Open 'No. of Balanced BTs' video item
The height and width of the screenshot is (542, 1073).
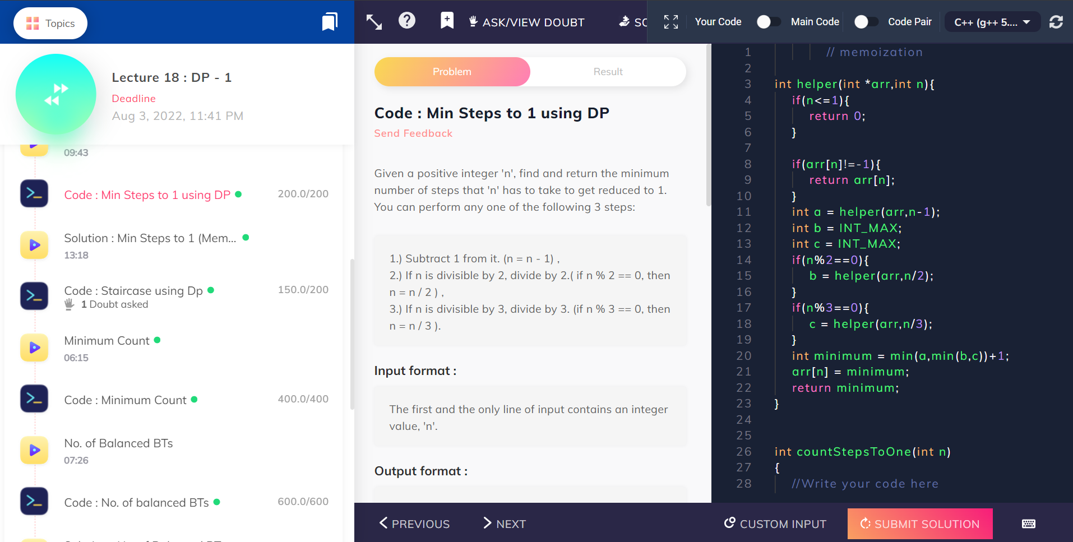(x=118, y=443)
